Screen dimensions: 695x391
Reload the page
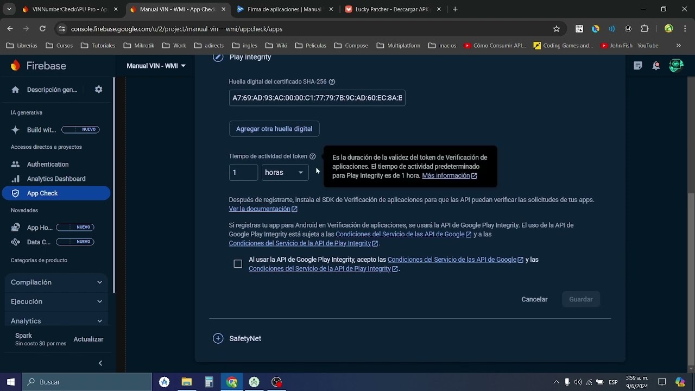click(x=42, y=29)
